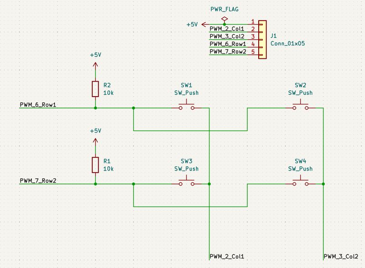This screenshot has height=268, width=365.
Task: Select PWM_6_Row1 label at connector pin 4
Action: (228, 44)
